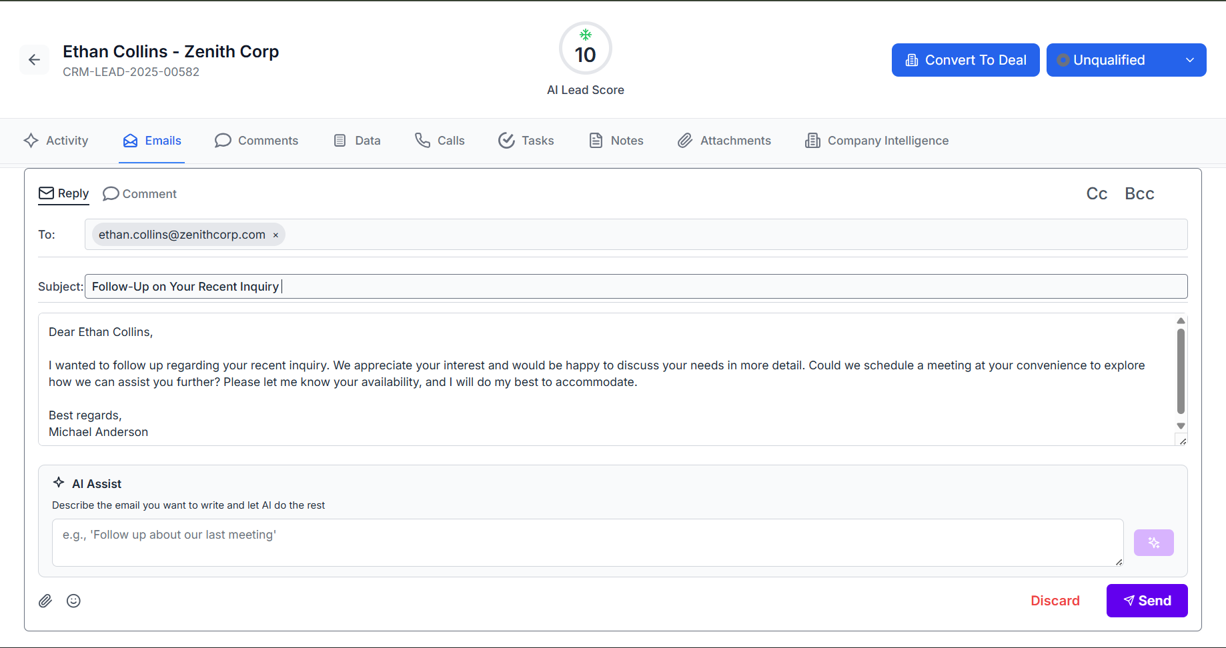
Task: Click the Convert To Deal button
Action: click(x=965, y=60)
